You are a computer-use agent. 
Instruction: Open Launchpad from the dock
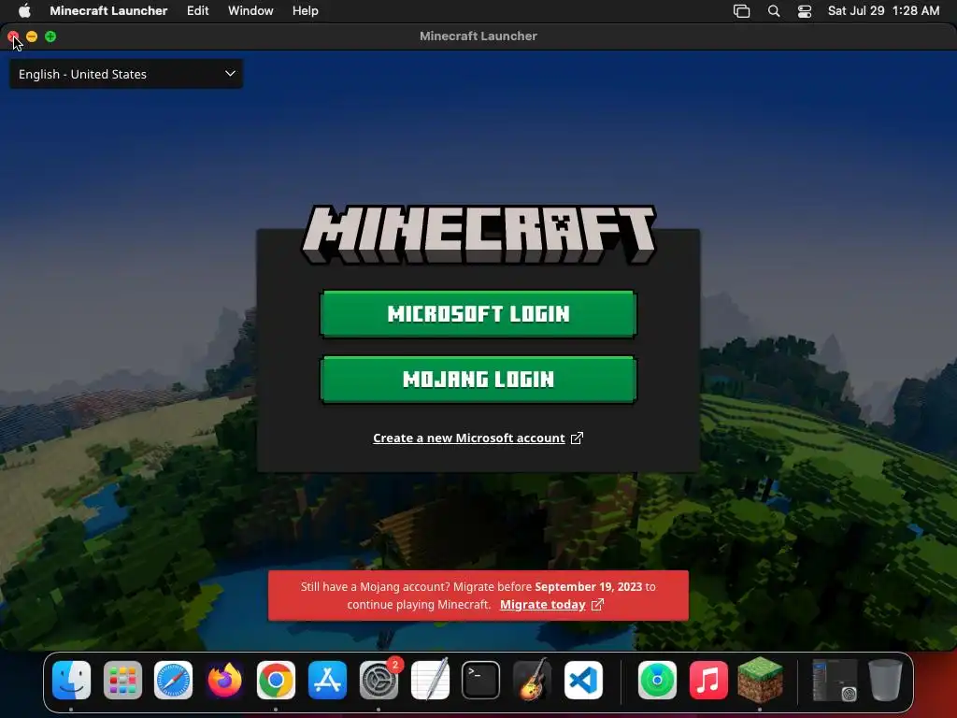(x=122, y=680)
